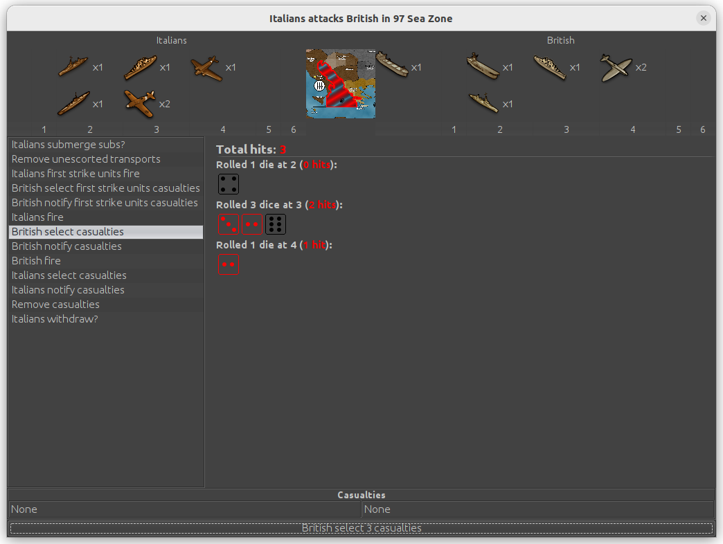Click the Italian ship left of the bomber
The image size is (723, 544).
click(x=141, y=67)
